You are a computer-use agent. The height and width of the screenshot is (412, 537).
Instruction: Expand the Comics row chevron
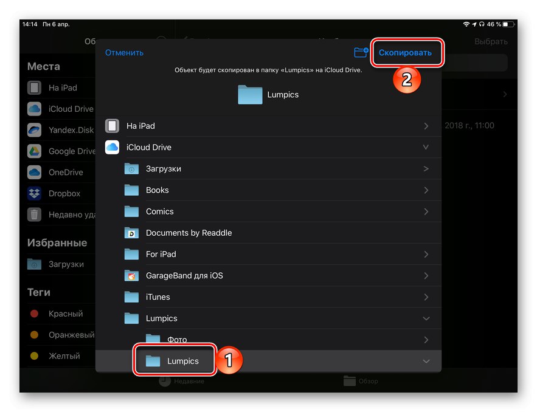[x=426, y=211]
